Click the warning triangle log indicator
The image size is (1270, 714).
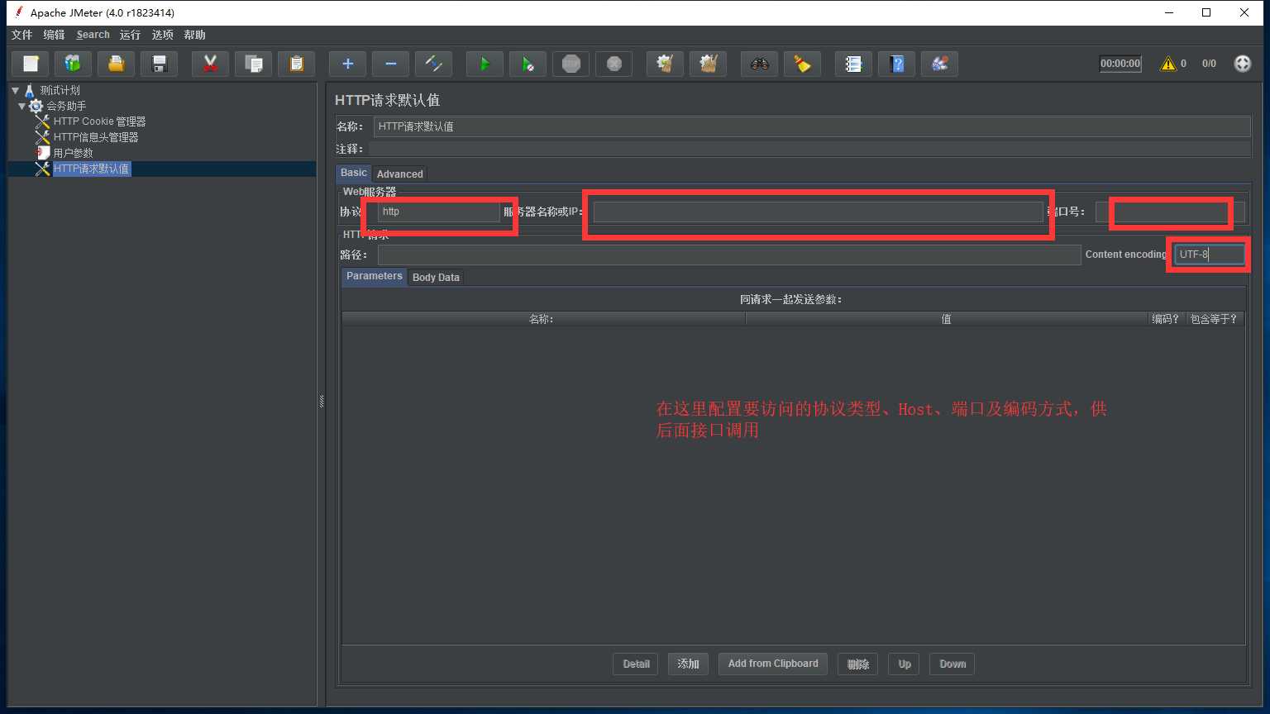pos(1168,64)
